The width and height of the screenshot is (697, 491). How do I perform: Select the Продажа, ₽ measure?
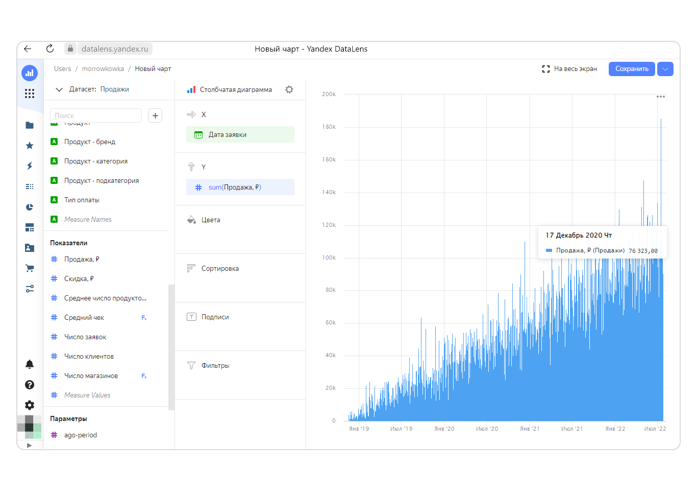tap(82, 259)
